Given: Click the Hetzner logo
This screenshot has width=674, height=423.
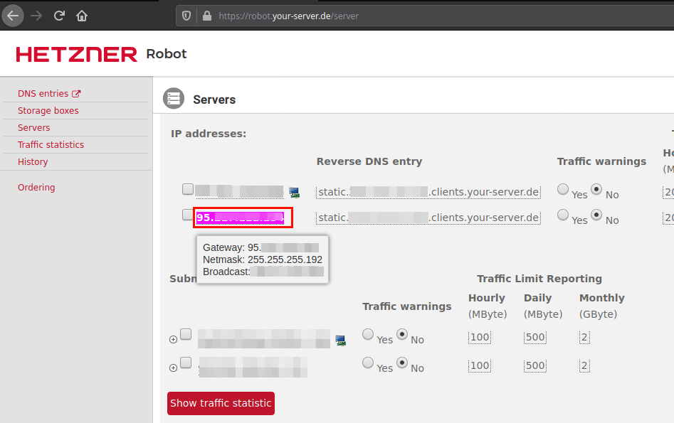Looking at the screenshot, I should click(77, 55).
